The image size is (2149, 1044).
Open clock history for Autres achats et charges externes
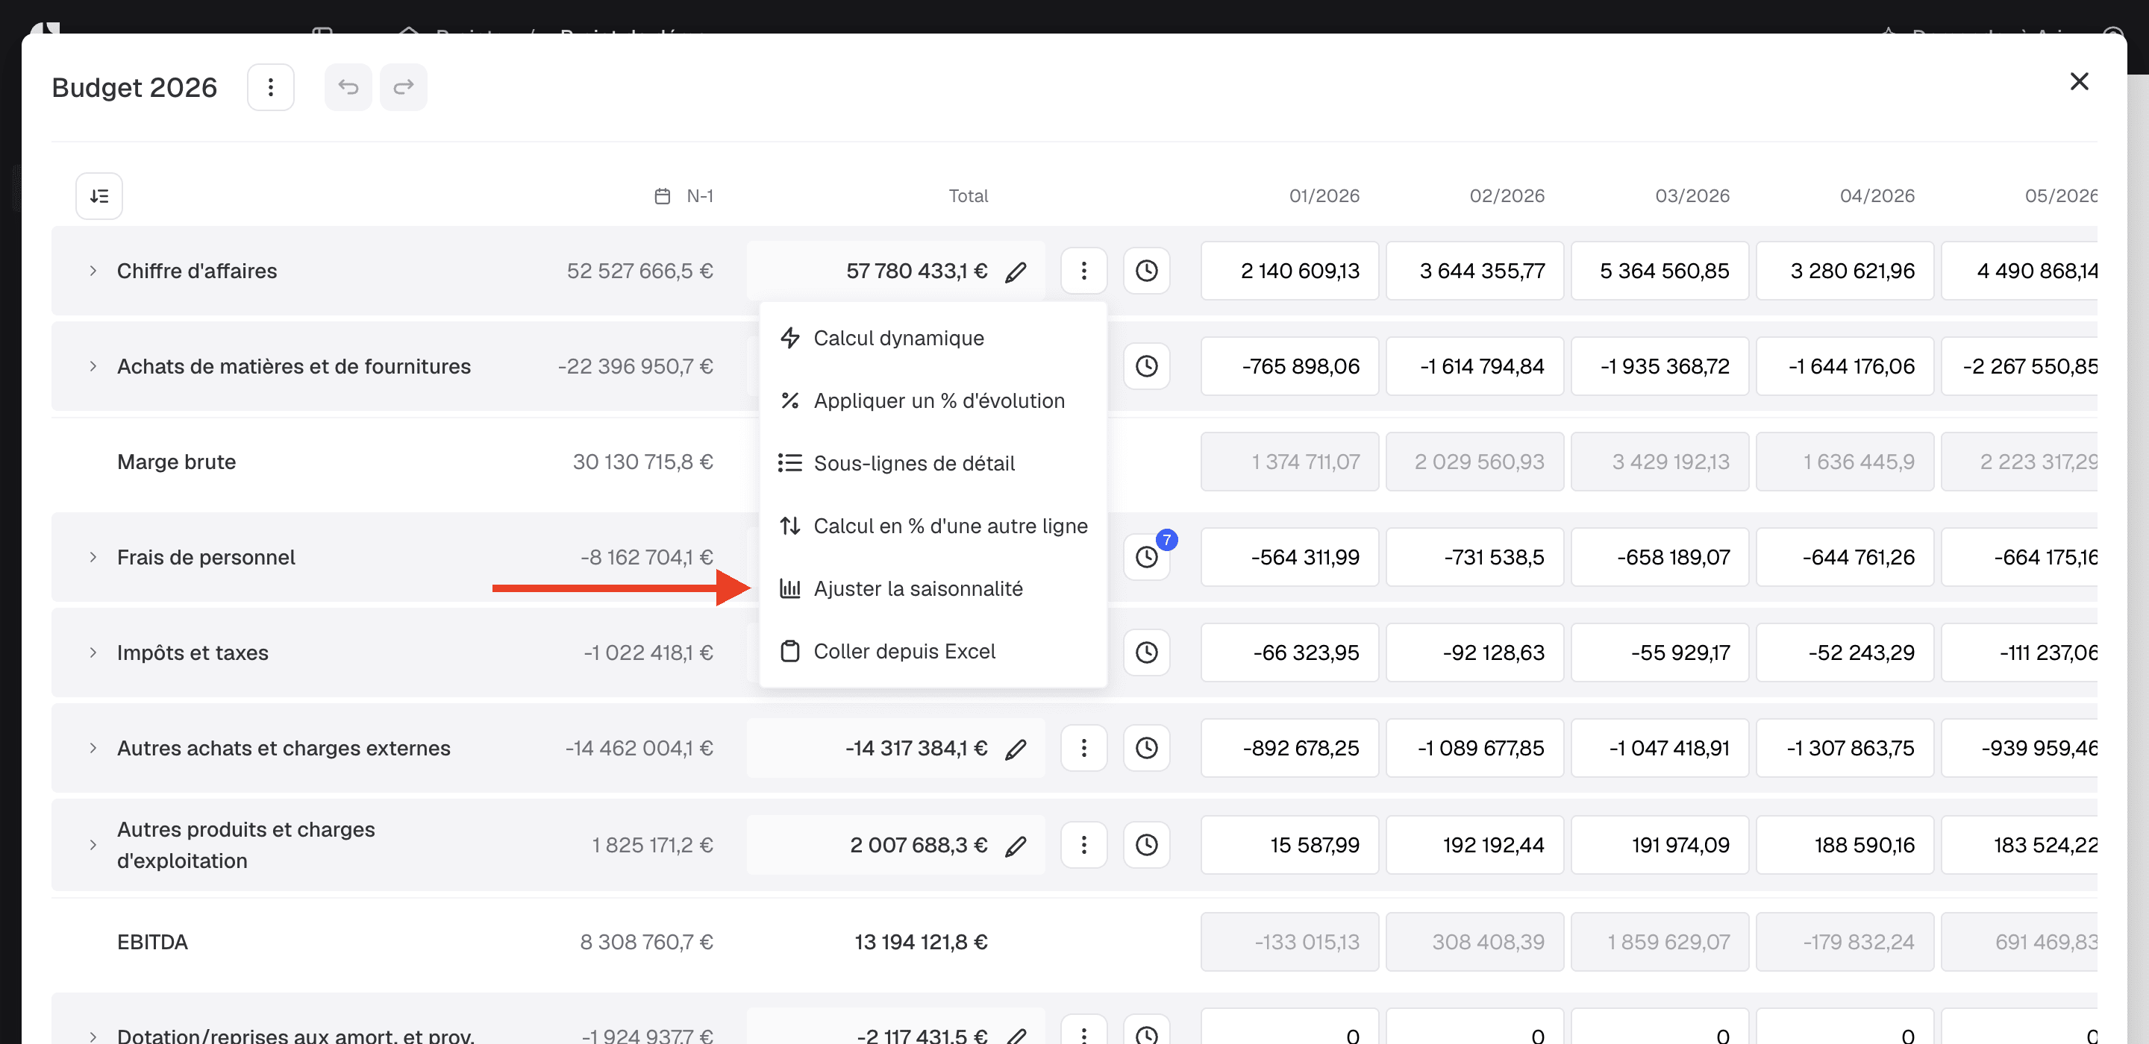1146,748
